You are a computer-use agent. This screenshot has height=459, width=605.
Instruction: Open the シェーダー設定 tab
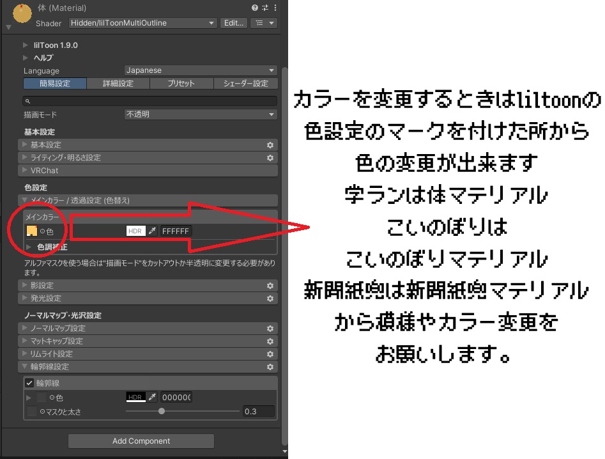click(x=246, y=83)
